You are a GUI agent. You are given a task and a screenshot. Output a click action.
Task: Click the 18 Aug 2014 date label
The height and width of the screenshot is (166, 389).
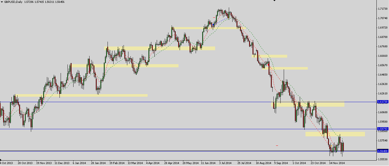coord(264,163)
